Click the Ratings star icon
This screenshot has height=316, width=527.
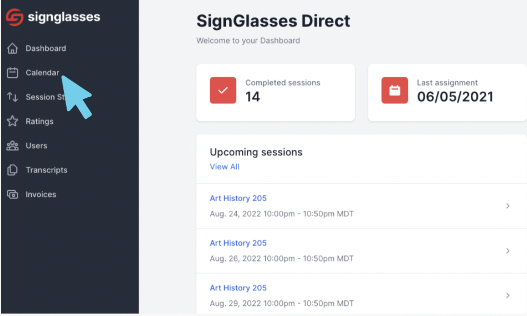pos(12,121)
